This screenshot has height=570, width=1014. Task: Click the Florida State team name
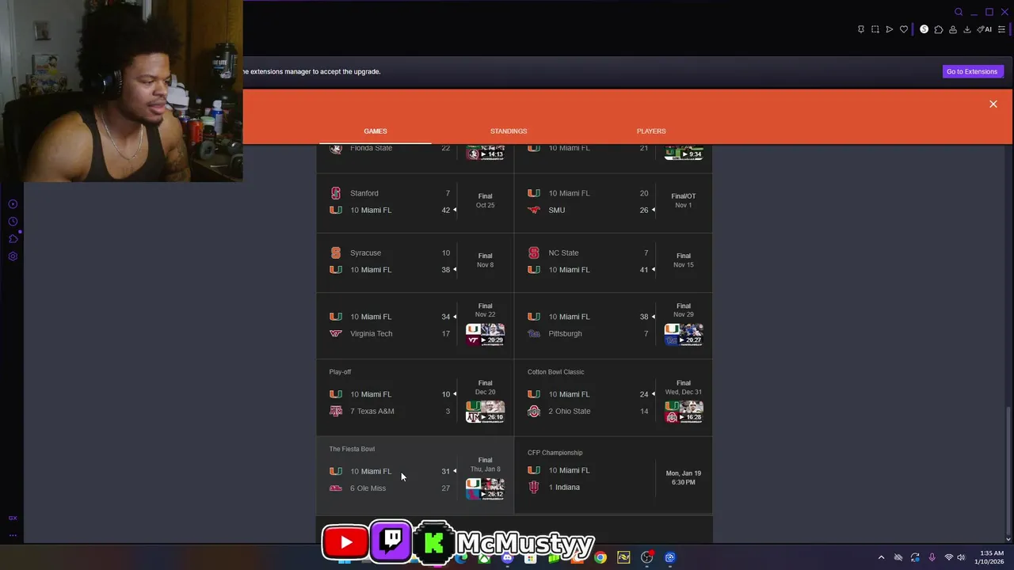(371, 149)
